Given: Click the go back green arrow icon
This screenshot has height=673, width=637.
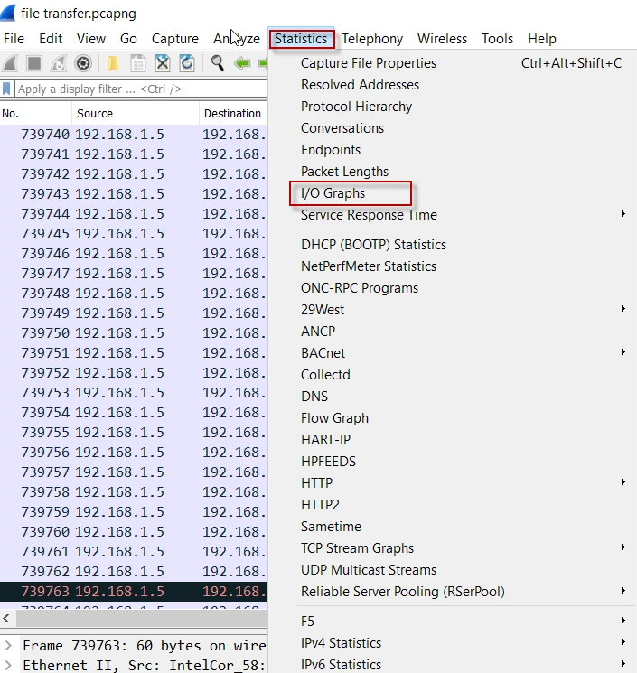Looking at the screenshot, I should [242, 63].
